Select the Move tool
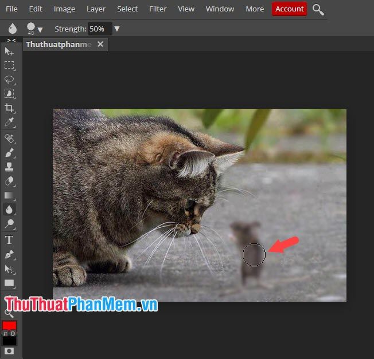 (9, 51)
